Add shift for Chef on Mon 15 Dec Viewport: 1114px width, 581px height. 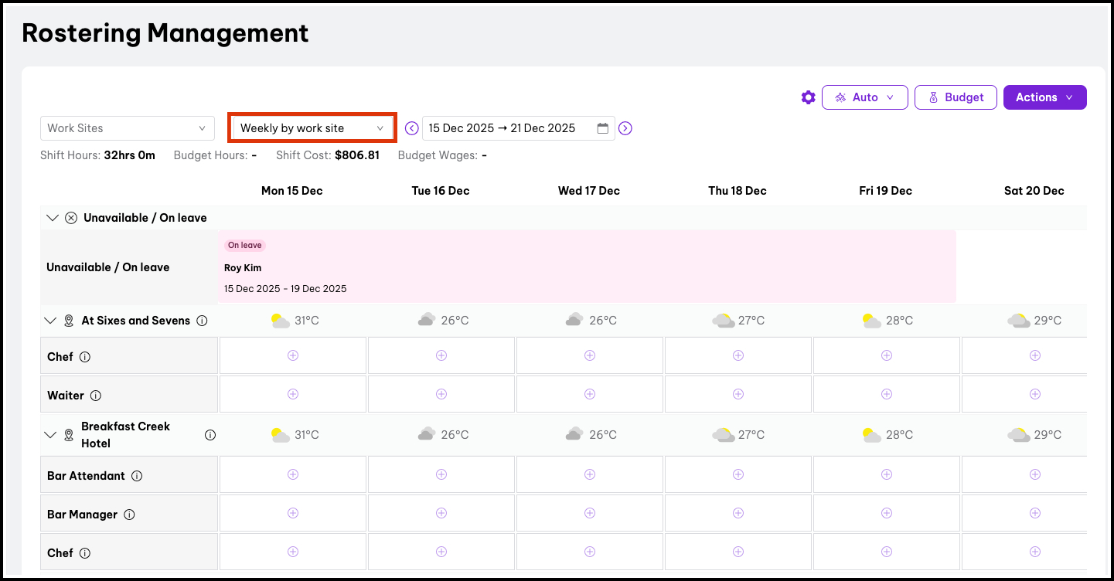click(292, 355)
